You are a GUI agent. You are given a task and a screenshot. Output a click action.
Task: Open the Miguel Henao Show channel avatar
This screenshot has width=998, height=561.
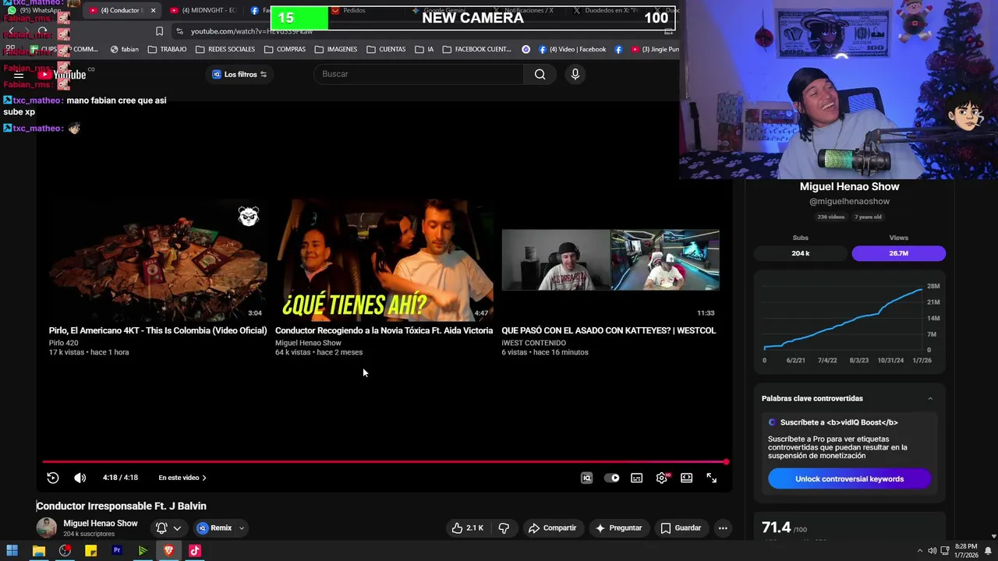tap(47, 527)
